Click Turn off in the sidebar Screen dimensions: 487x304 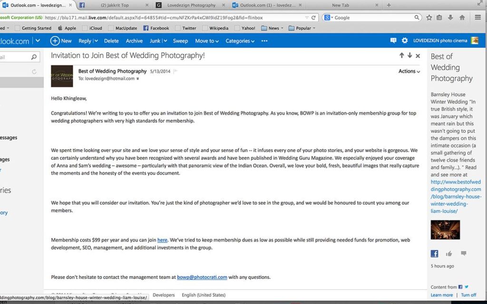[x=468, y=295]
